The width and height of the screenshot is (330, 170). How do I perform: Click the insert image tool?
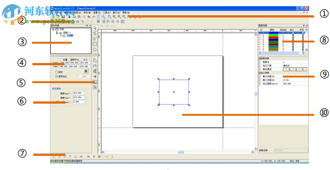tap(95, 82)
